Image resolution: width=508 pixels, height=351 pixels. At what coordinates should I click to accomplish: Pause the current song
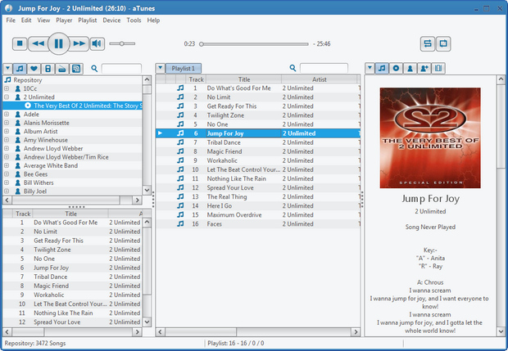pos(59,43)
